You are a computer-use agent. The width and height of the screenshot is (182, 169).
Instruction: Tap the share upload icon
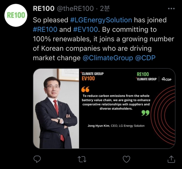click(x=171, y=159)
